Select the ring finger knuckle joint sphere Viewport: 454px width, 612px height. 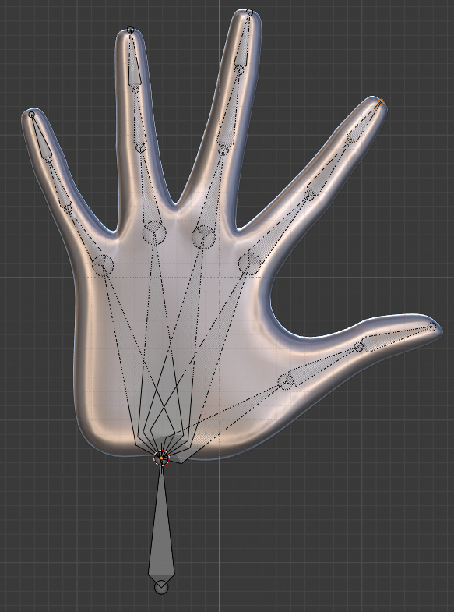pyautogui.click(x=154, y=232)
